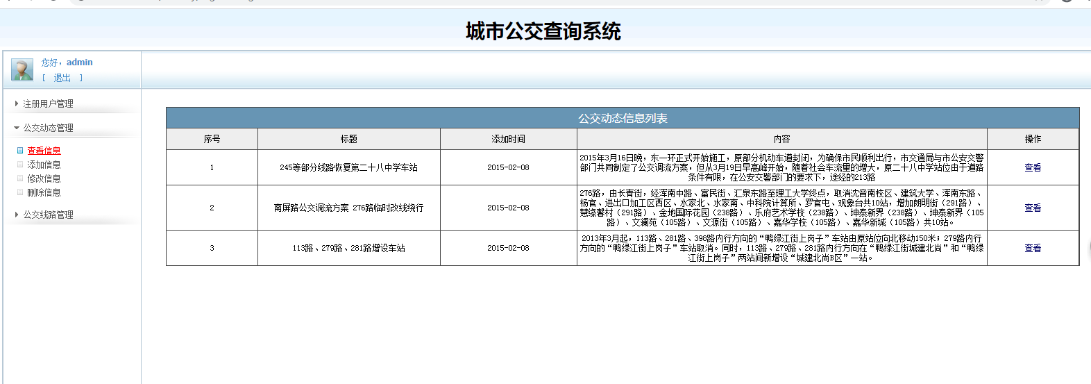Select title 113路、279路、281路增设车站

click(348, 248)
